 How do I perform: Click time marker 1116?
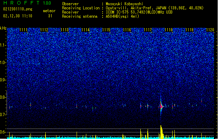coord(127,30)
